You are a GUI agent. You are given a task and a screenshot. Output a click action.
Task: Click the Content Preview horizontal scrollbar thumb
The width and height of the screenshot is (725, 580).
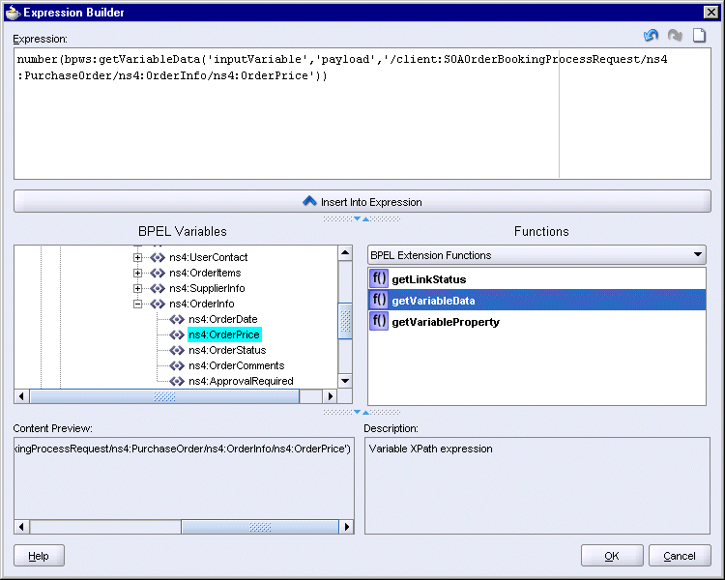(260, 527)
